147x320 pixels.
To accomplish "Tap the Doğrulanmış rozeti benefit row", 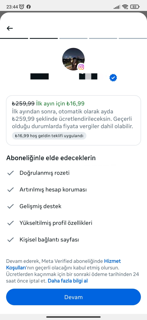I will [73, 173].
